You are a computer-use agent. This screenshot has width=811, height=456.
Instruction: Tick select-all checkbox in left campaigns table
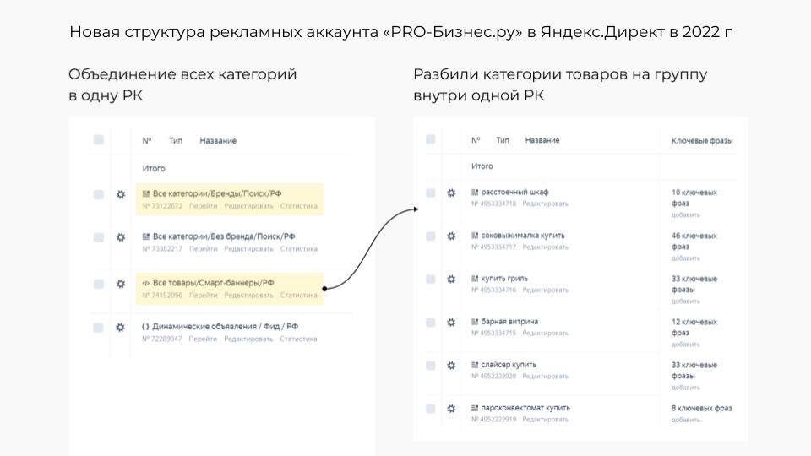(98, 139)
